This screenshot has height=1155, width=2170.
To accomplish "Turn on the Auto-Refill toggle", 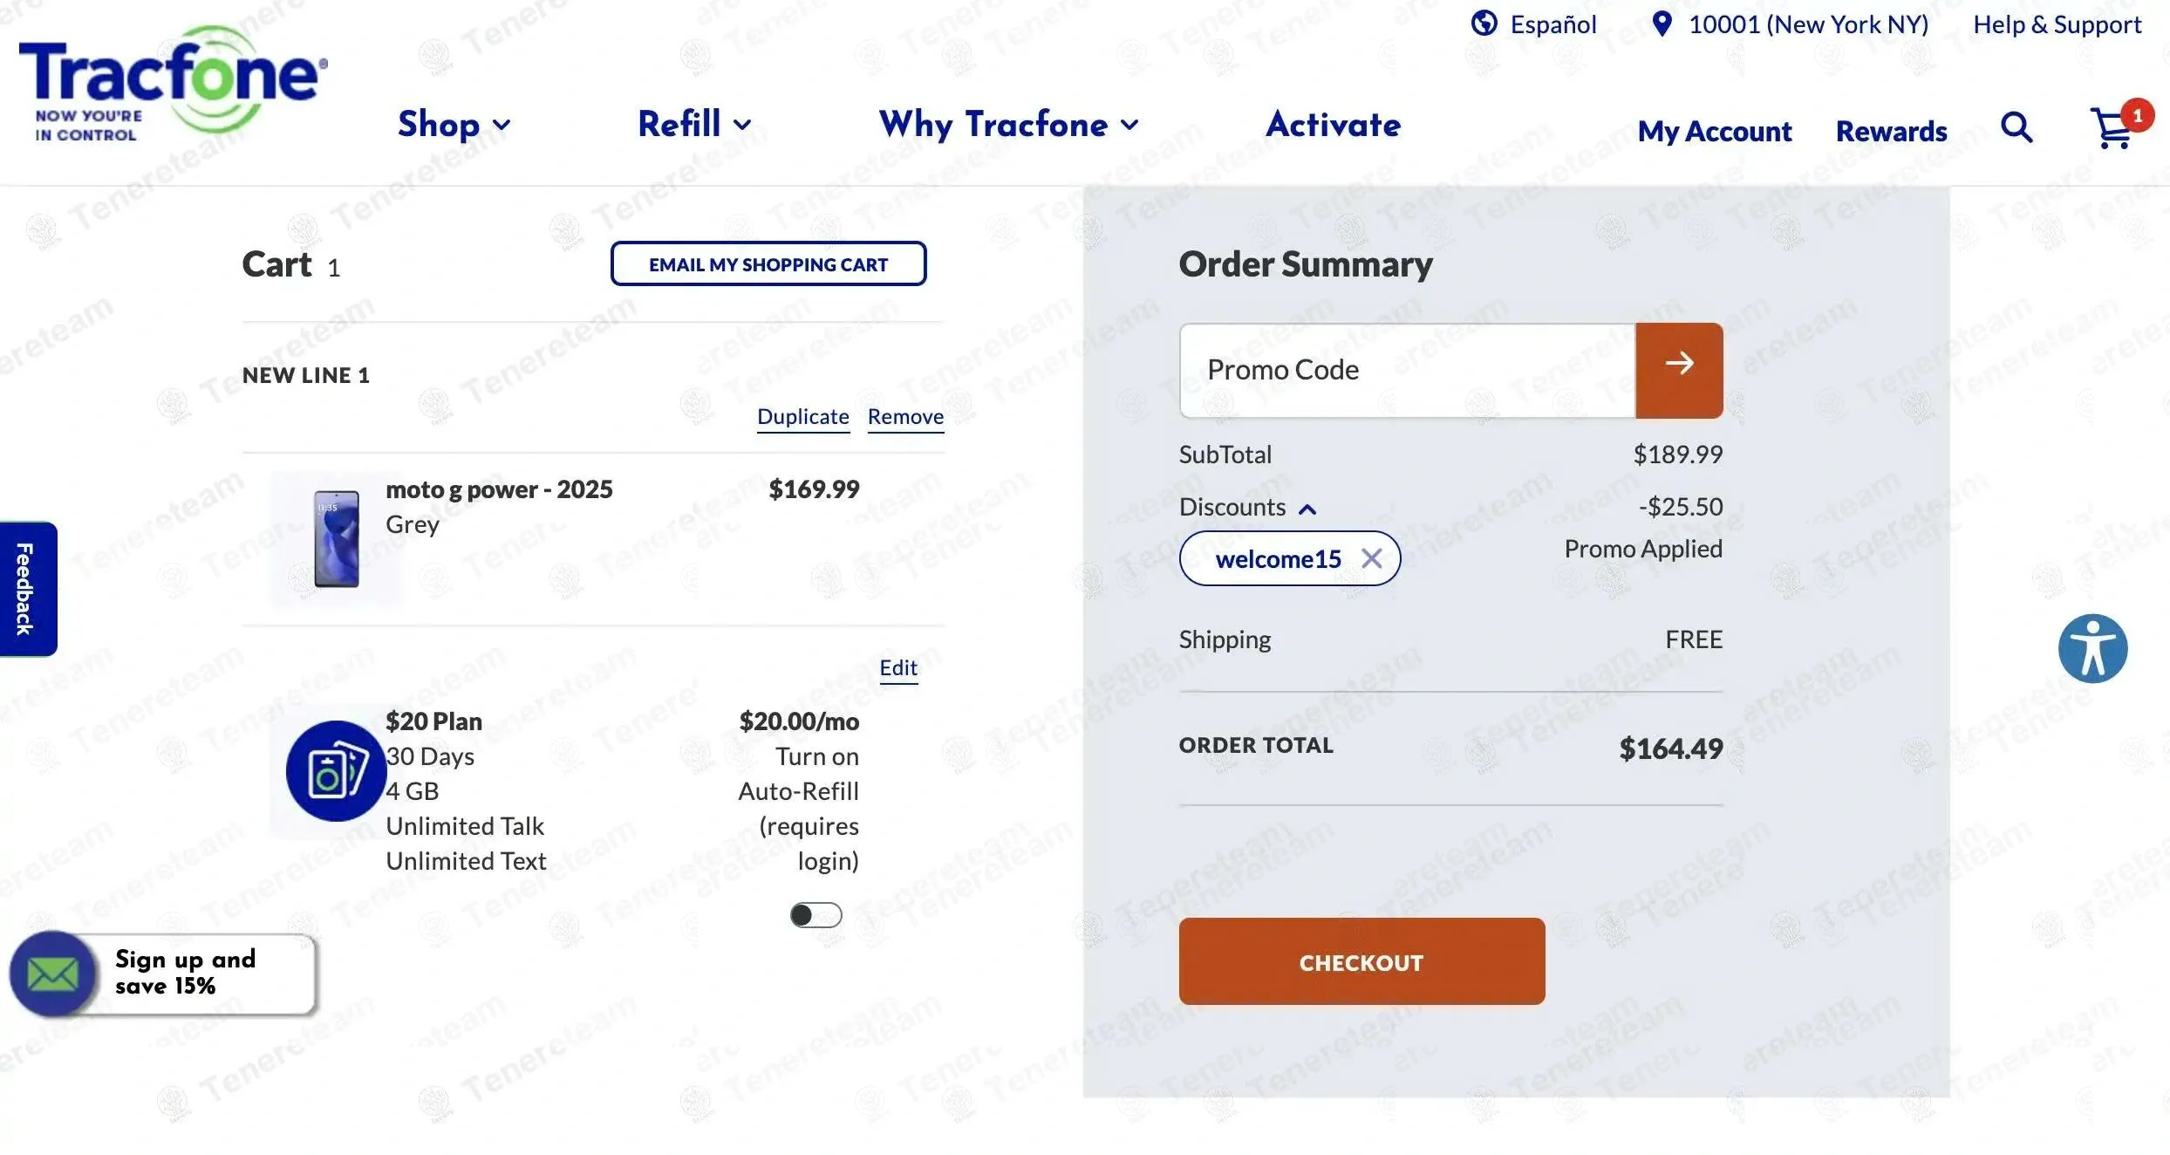I will coord(815,915).
